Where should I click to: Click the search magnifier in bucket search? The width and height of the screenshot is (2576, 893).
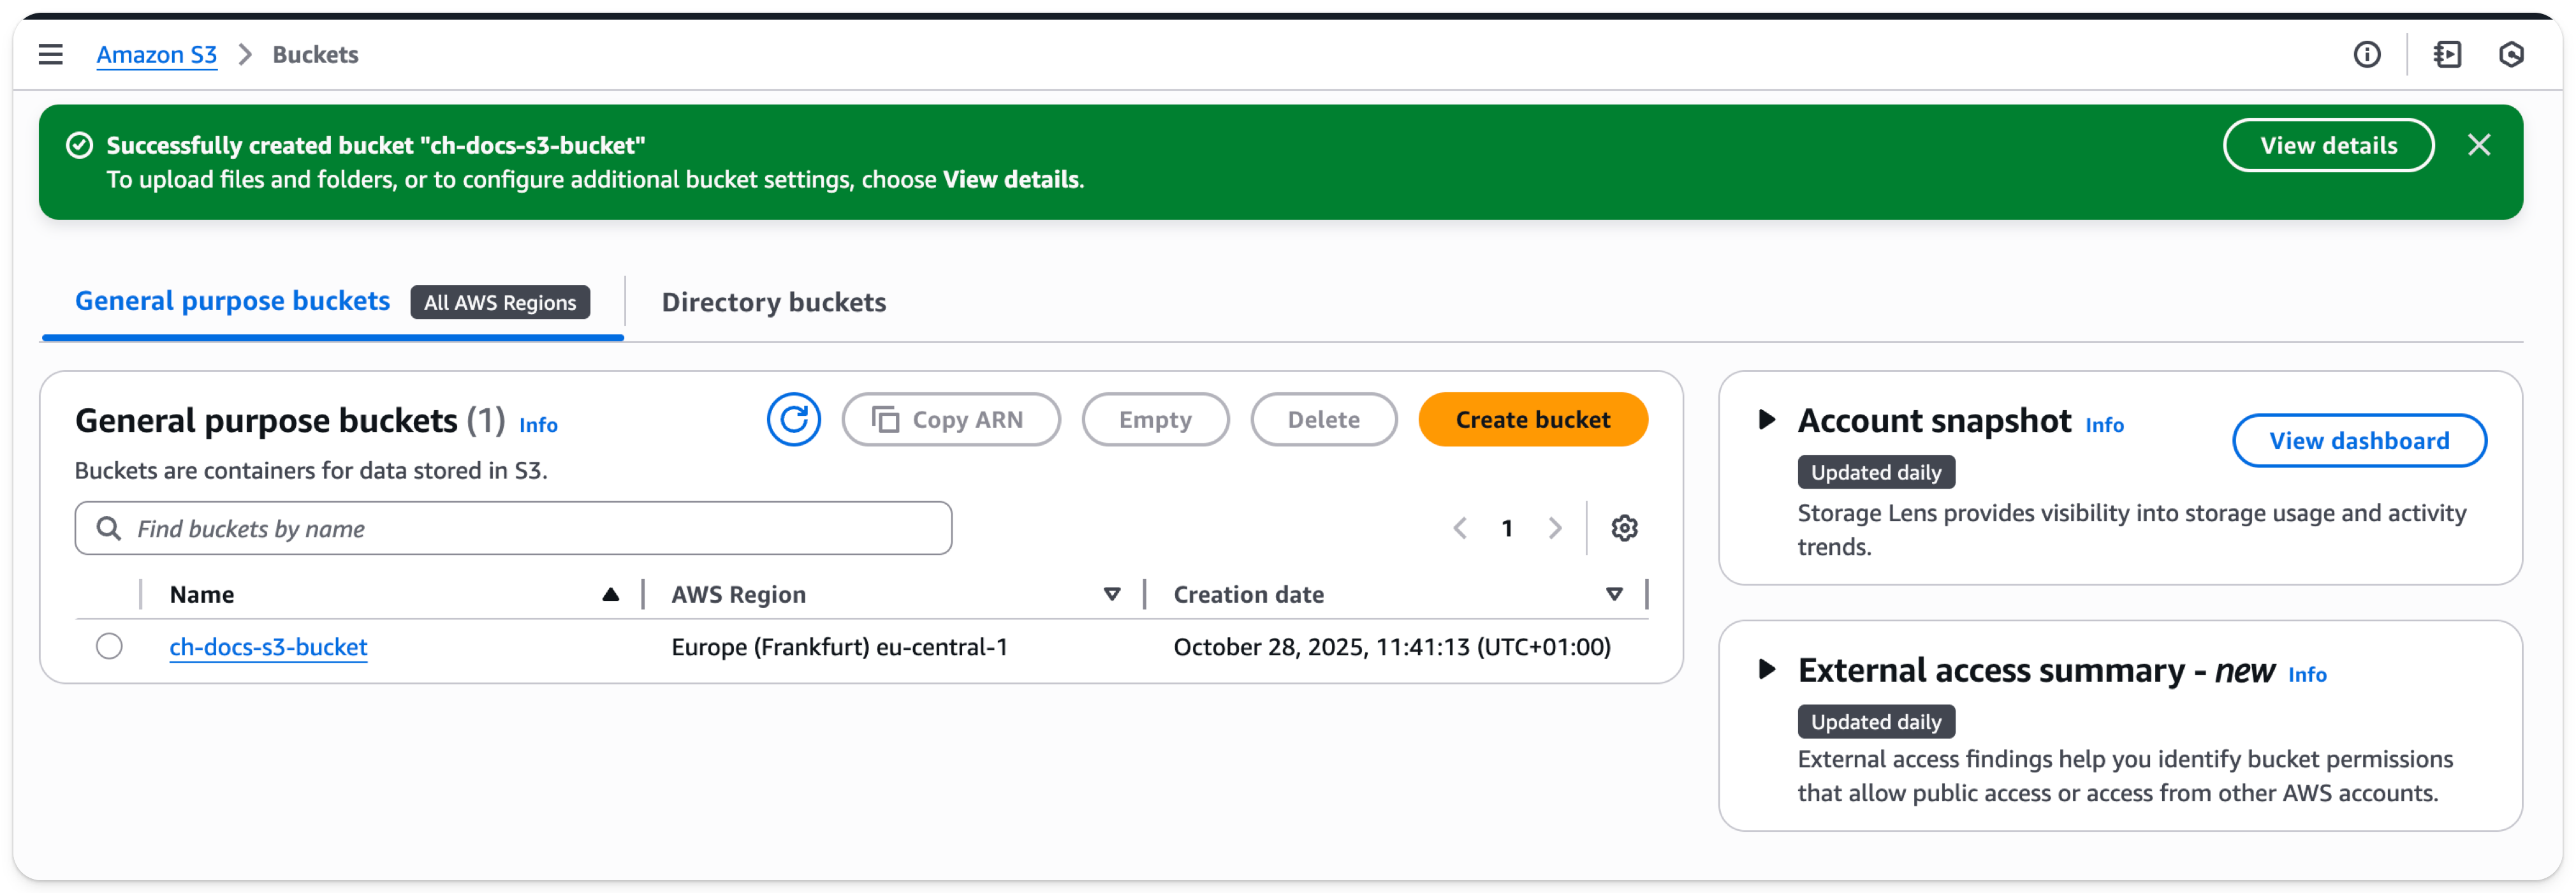pyautogui.click(x=109, y=528)
